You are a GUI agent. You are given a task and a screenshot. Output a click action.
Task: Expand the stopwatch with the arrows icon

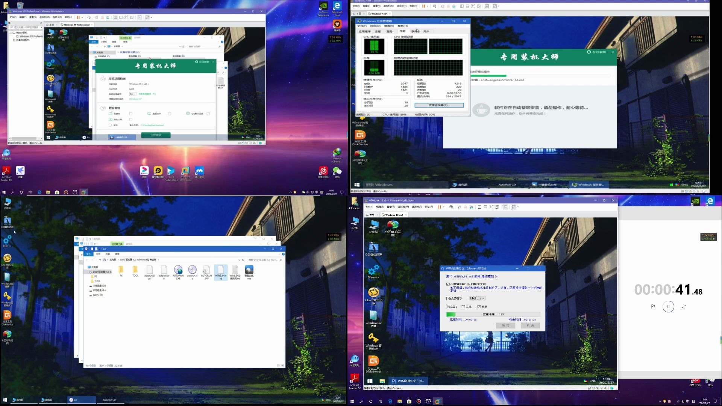[684, 306]
